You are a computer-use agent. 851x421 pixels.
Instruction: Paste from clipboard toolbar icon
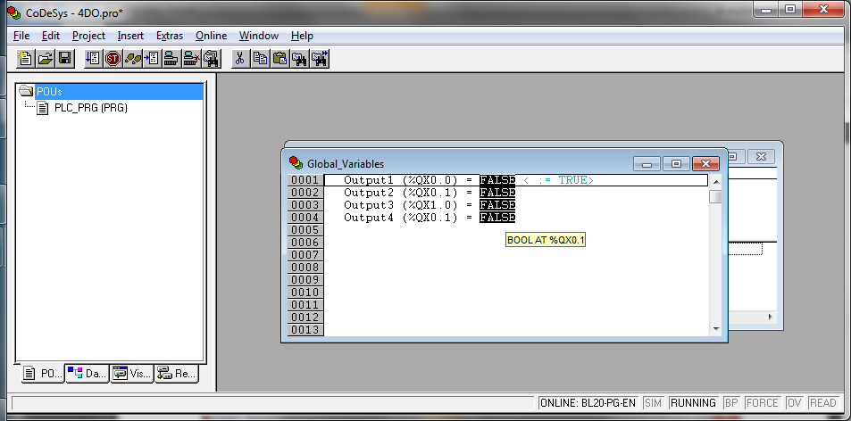click(280, 59)
